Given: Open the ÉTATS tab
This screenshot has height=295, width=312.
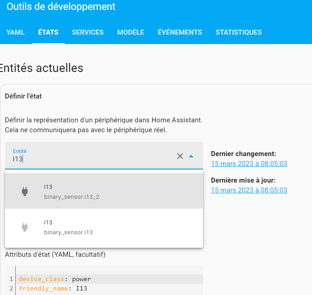Looking at the screenshot, I should click(48, 32).
